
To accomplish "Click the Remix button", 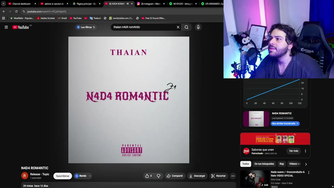I will click(x=81, y=176).
